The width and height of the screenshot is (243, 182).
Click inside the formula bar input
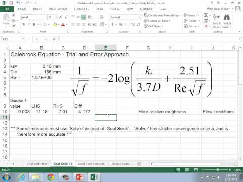[x=148, y=39]
